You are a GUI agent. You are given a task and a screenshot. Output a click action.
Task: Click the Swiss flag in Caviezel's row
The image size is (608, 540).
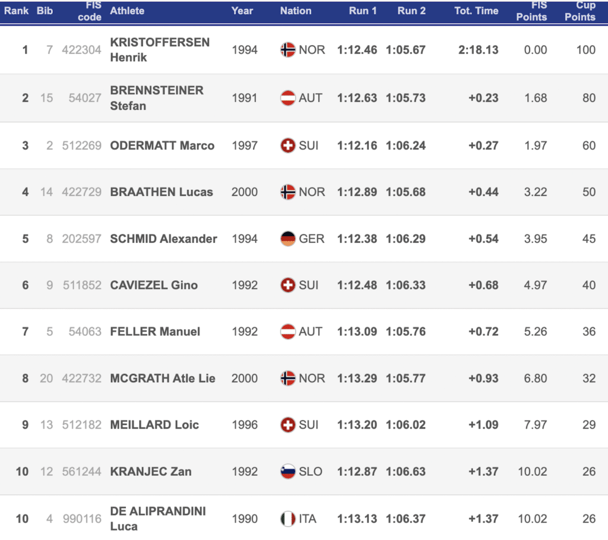pyautogui.click(x=288, y=285)
